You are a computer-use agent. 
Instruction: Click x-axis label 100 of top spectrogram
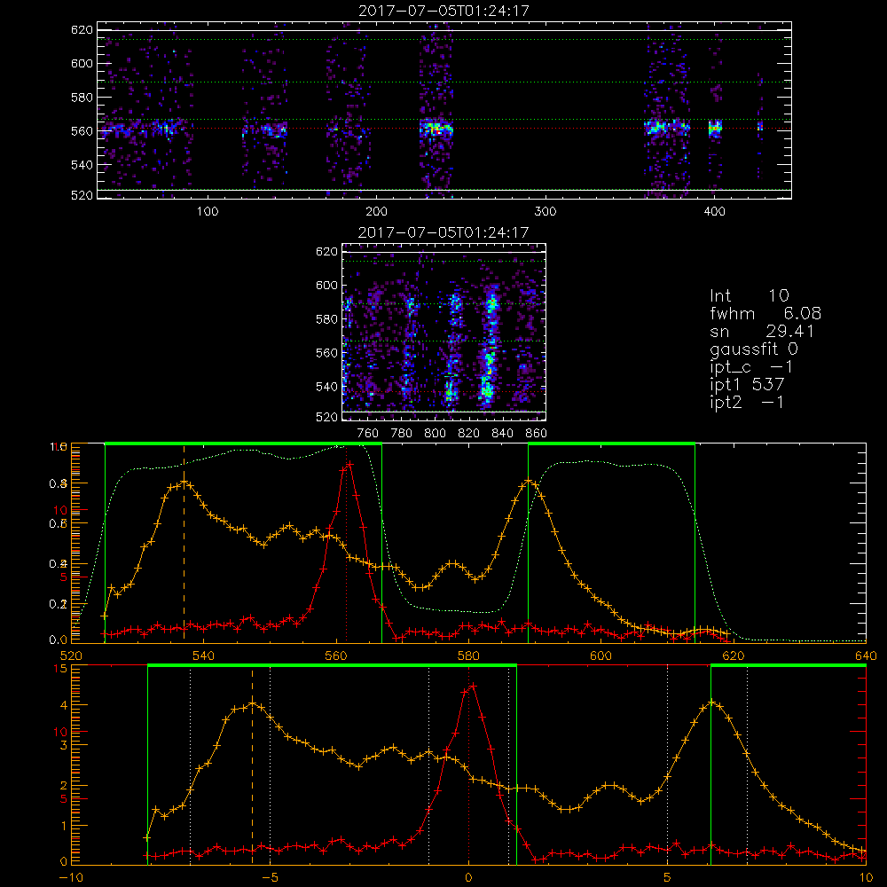tap(208, 212)
